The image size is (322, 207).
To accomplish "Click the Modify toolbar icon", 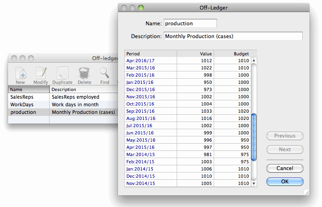I will click(x=41, y=73).
